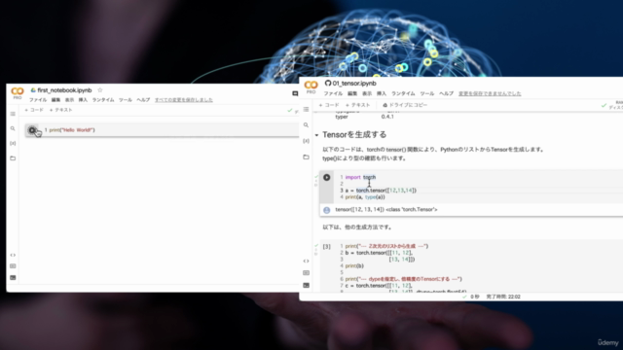Add text cell with + テキスト in first_notebook
The width and height of the screenshot is (623, 350).
click(x=60, y=110)
